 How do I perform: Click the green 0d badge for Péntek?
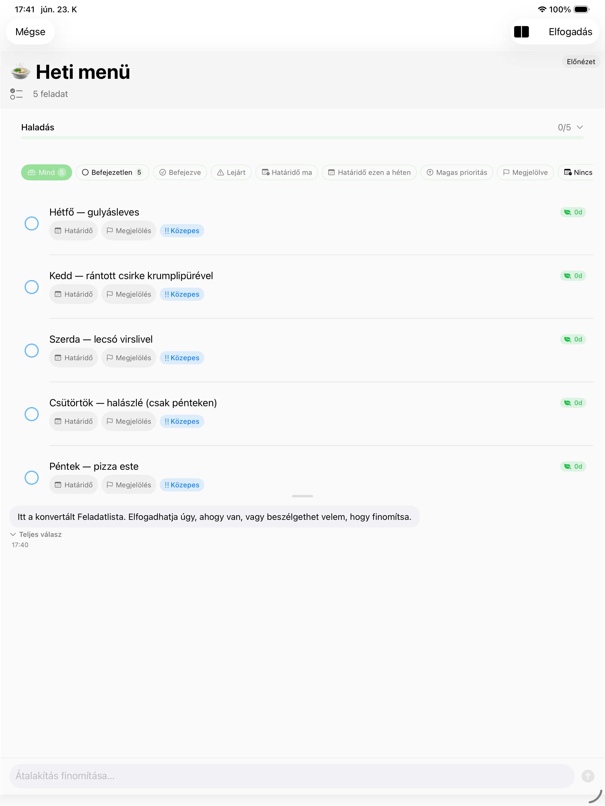(x=573, y=466)
